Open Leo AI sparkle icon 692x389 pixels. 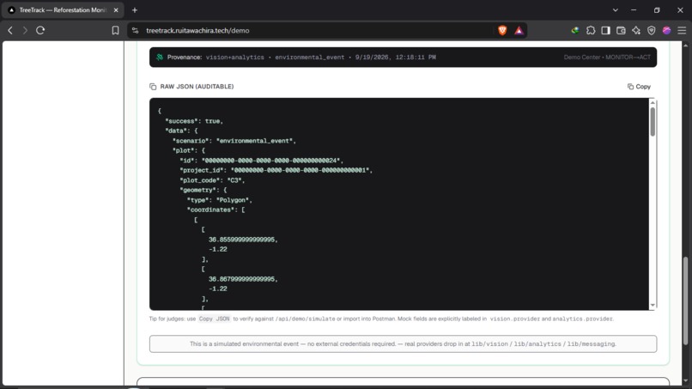tap(636, 30)
